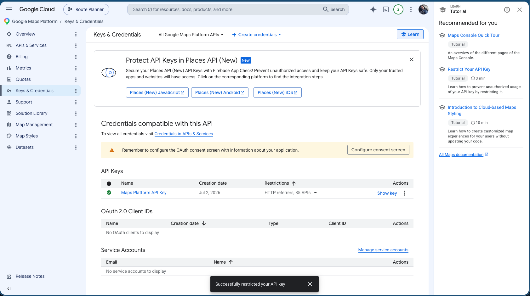530x296 pixels.
Task: Open Places (New) iOS link button
Action: click(x=277, y=92)
